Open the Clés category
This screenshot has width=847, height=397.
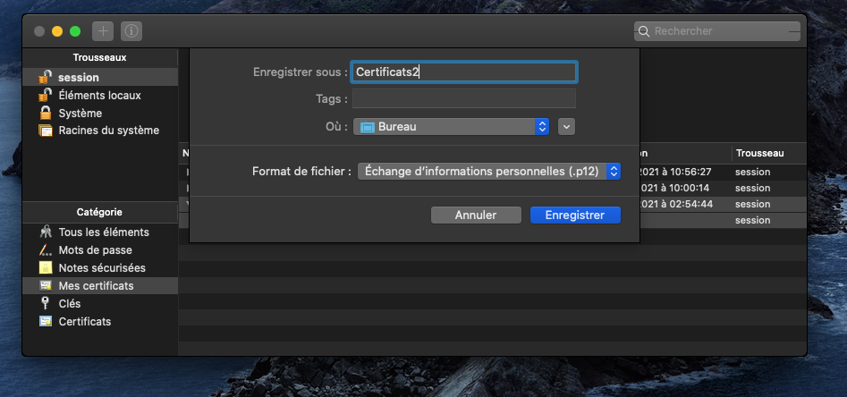click(100, 303)
